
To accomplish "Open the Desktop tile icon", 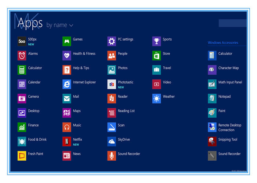I will [x=22, y=113].
